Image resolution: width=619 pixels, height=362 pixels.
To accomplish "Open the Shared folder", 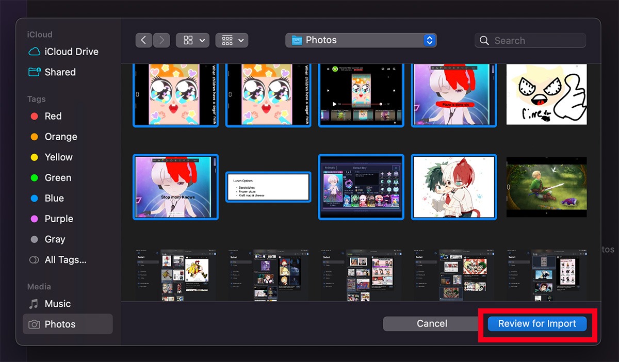I will (60, 72).
